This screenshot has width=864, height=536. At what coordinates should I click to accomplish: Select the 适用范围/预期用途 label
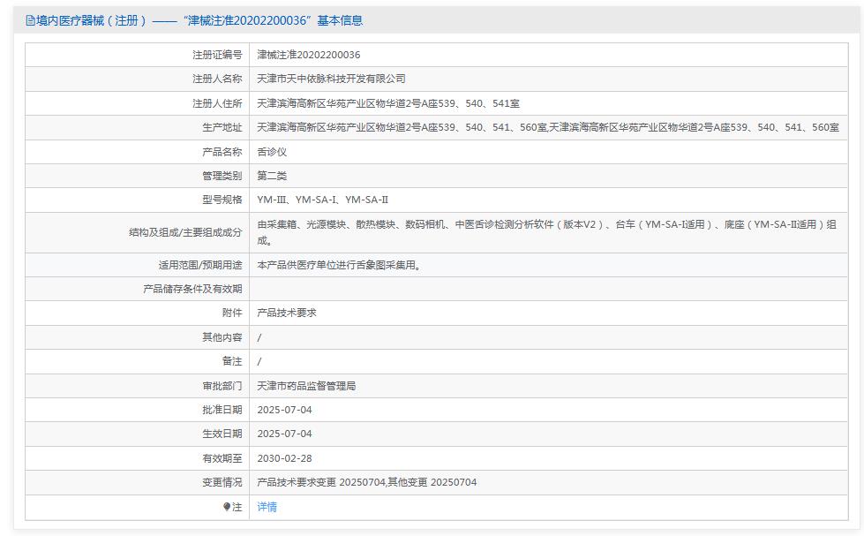coord(200,265)
